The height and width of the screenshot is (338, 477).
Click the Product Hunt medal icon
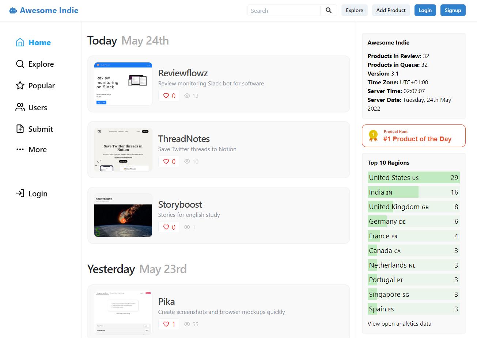(x=373, y=136)
